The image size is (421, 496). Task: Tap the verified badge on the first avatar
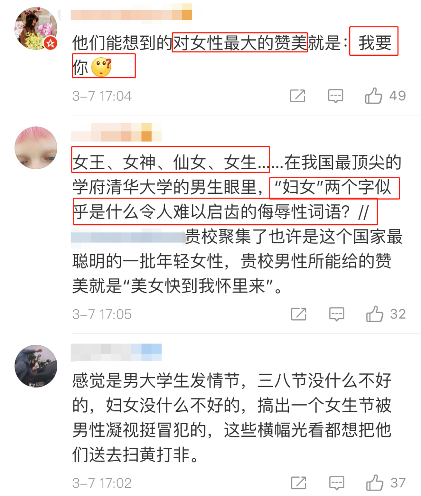(x=50, y=43)
